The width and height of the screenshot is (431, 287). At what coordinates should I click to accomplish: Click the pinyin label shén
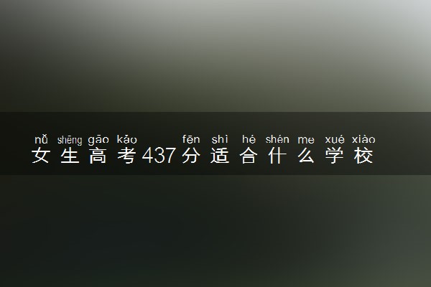277,139
